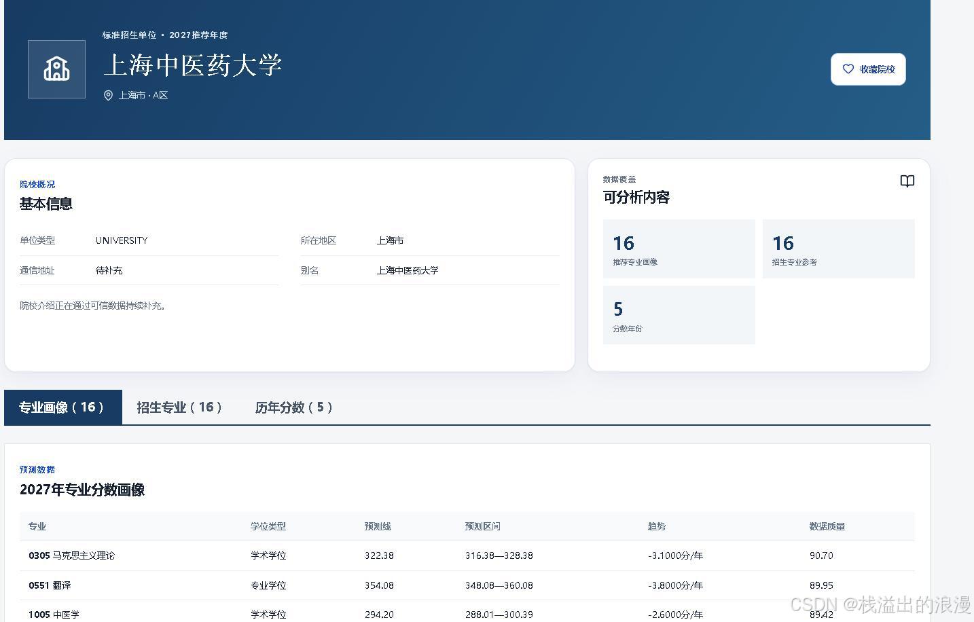Click the 院校介绍正在通过可信数据持续补充 note
Viewport: 974px width, 622px height.
93,306
